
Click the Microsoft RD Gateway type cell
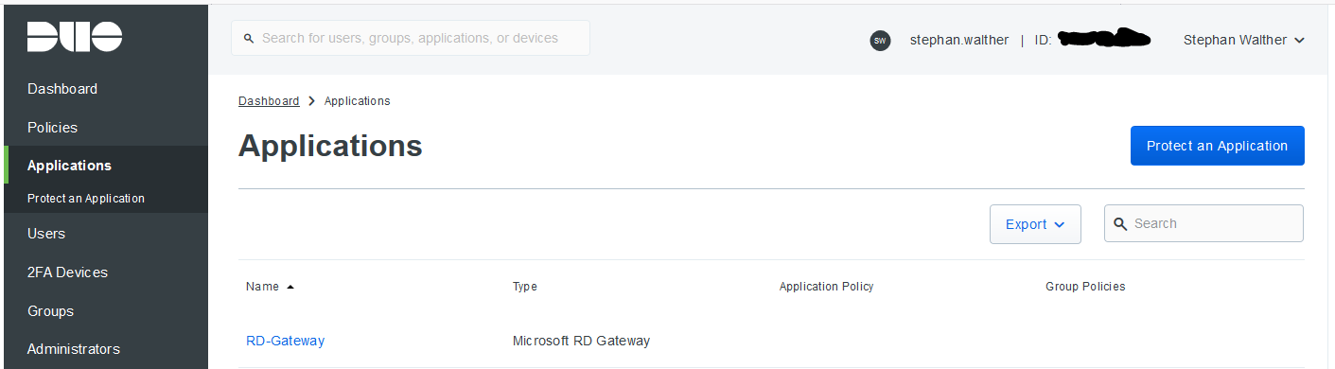click(x=581, y=341)
